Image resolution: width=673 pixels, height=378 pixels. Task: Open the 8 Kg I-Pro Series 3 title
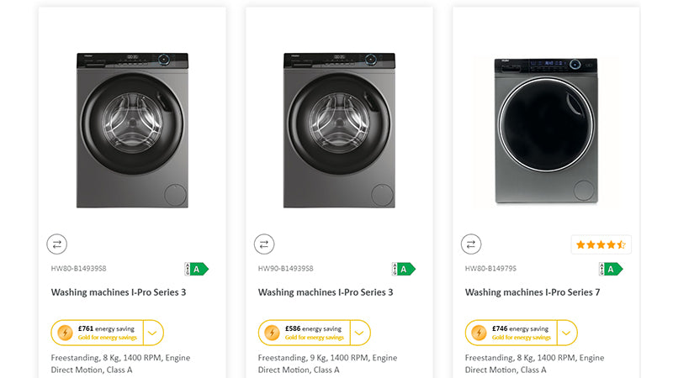tap(119, 293)
